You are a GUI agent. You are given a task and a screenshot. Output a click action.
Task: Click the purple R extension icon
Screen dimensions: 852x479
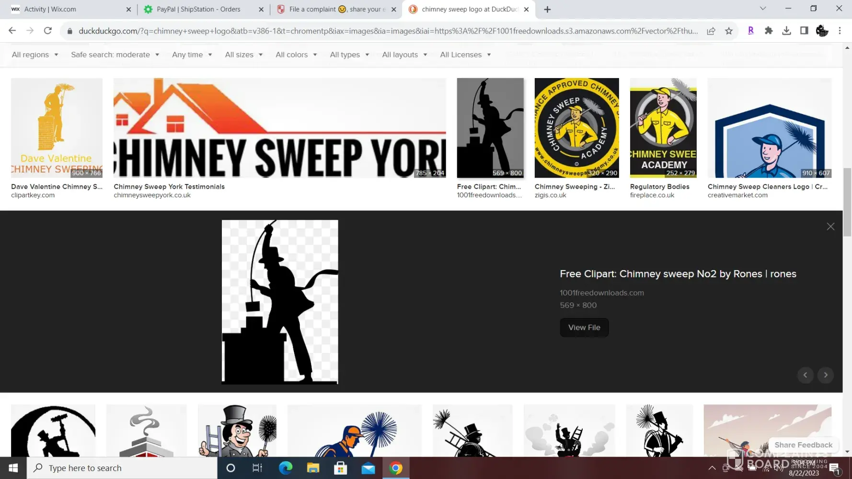[x=751, y=31]
